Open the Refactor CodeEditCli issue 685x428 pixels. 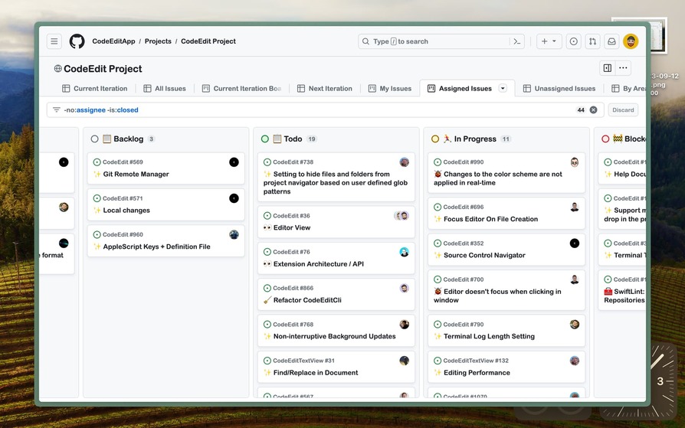point(307,300)
